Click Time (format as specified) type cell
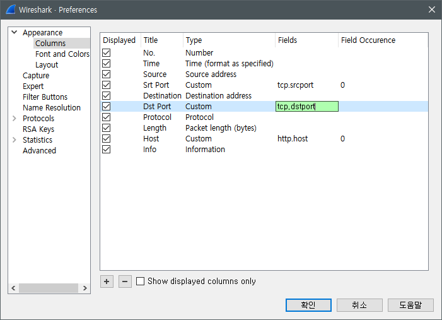 point(230,64)
